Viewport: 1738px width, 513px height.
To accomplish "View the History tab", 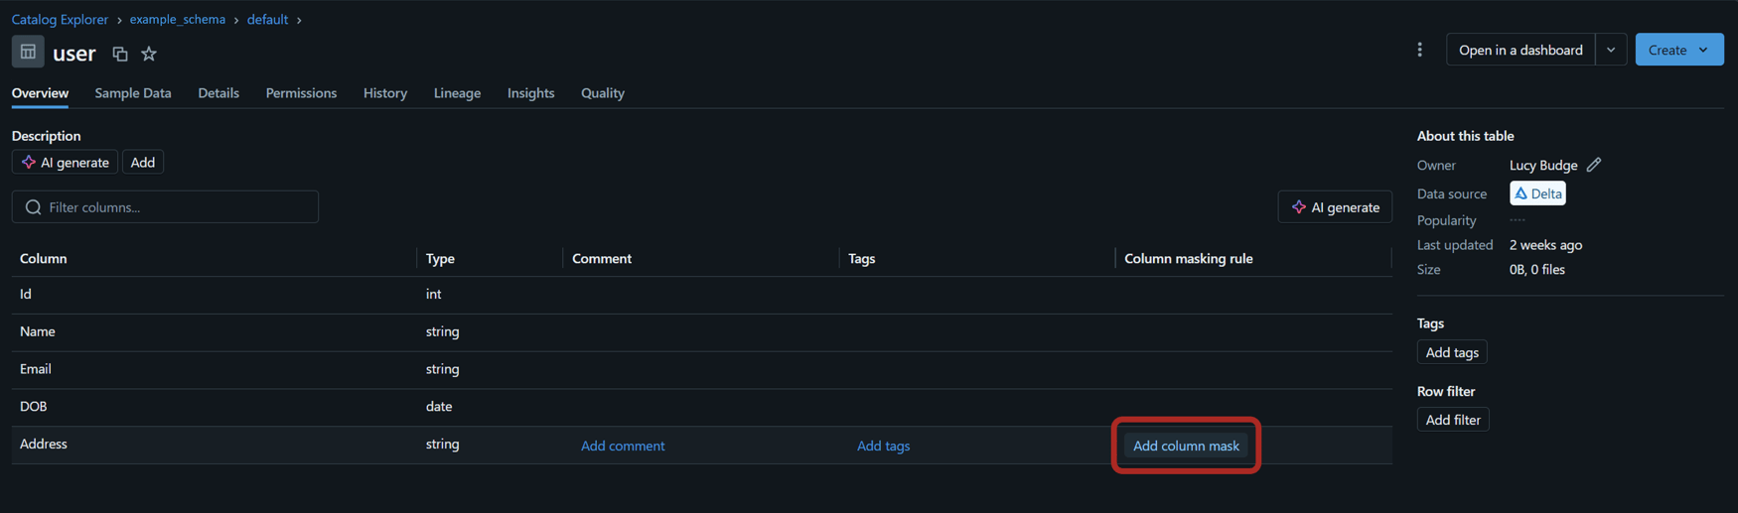I will 385,92.
